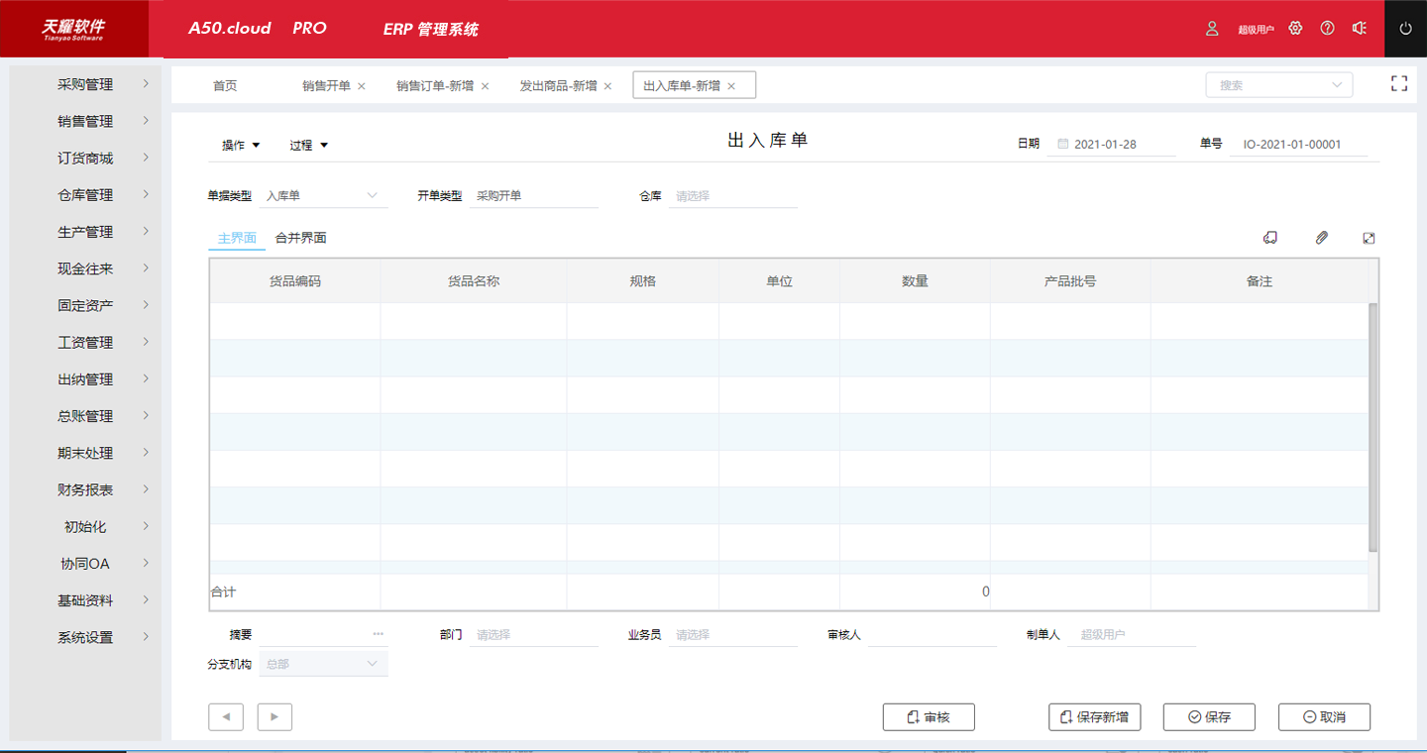Click the 开单类型 采购开单 field
The width and height of the screenshot is (1427, 753).
tap(534, 196)
